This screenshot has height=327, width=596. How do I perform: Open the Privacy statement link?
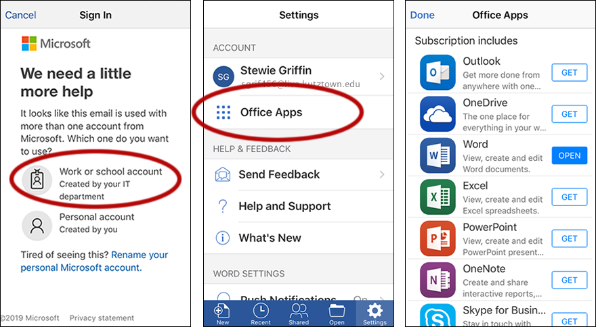[x=102, y=318]
